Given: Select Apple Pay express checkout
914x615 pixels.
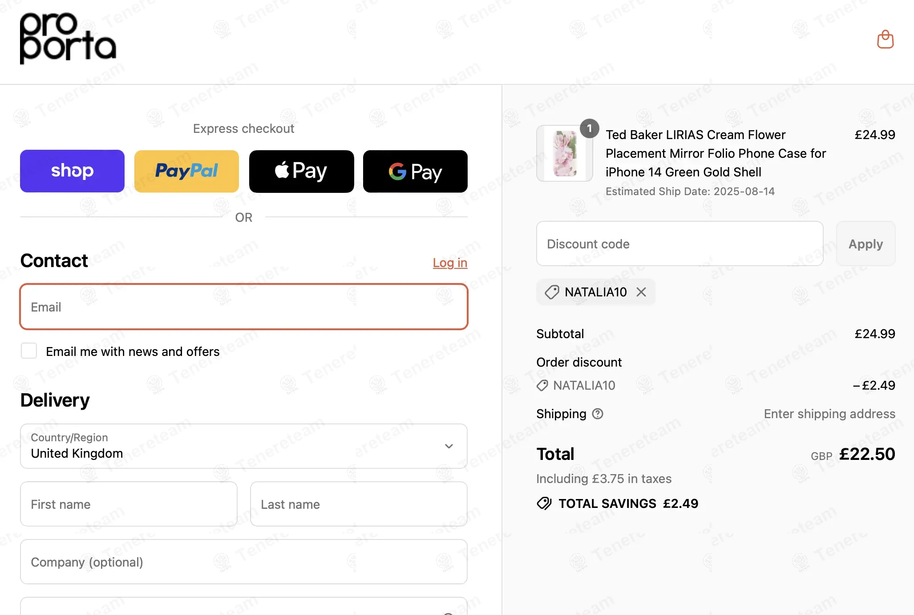Looking at the screenshot, I should tap(301, 171).
